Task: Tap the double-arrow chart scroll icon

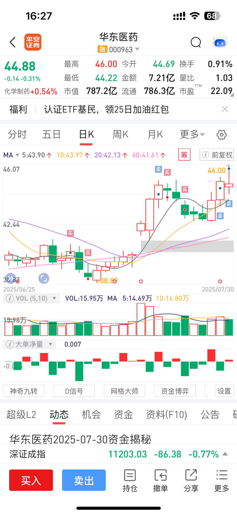Action: (10, 278)
